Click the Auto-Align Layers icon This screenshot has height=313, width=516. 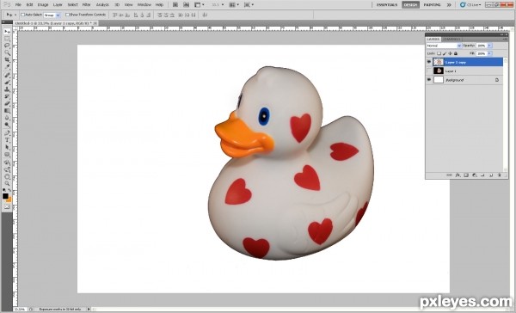(205, 15)
